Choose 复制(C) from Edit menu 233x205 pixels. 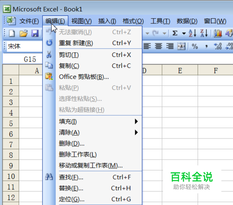point(93,66)
